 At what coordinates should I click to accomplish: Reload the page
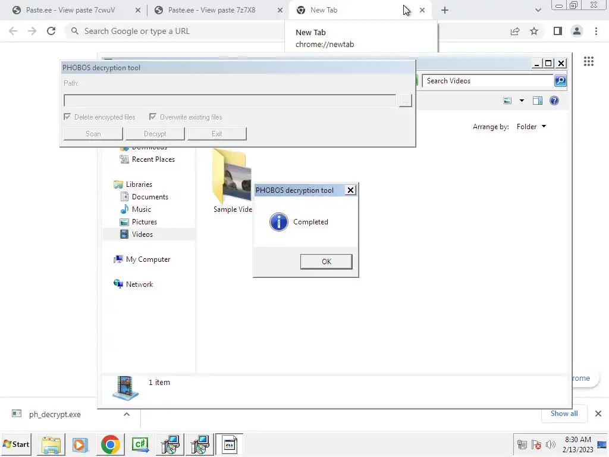tap(51, 31)
